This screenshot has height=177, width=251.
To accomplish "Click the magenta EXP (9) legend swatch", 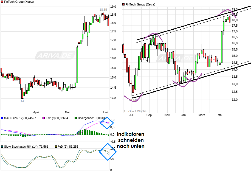I will point(44,118).
